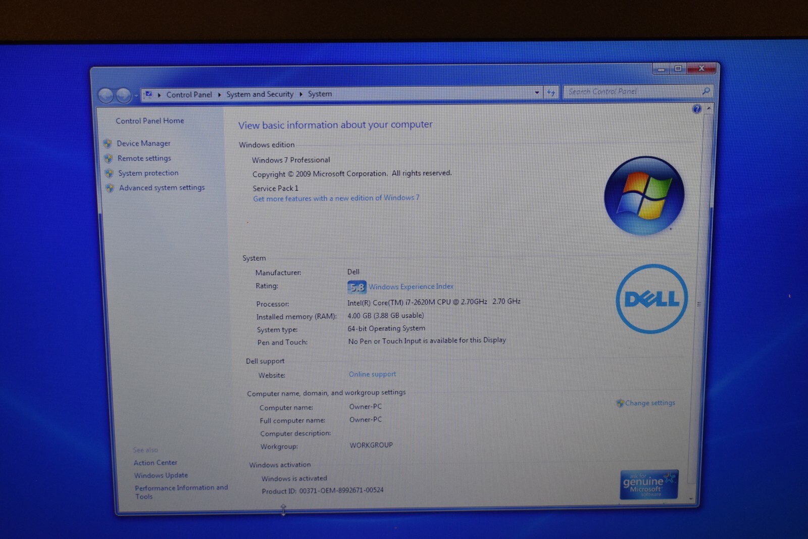Click the shield icon beside Change settings
Screen dimensions: 808x539
(x=620, y=403)
